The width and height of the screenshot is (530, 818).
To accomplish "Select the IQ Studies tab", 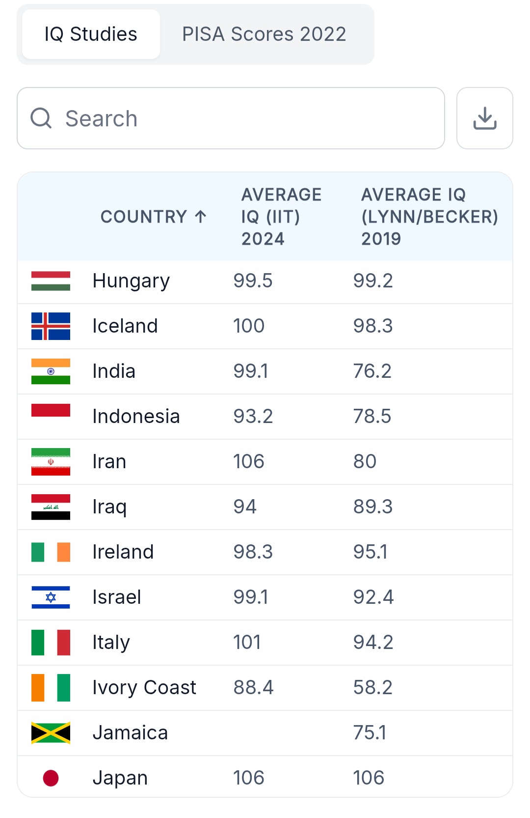I will click(x=91, y=34).
